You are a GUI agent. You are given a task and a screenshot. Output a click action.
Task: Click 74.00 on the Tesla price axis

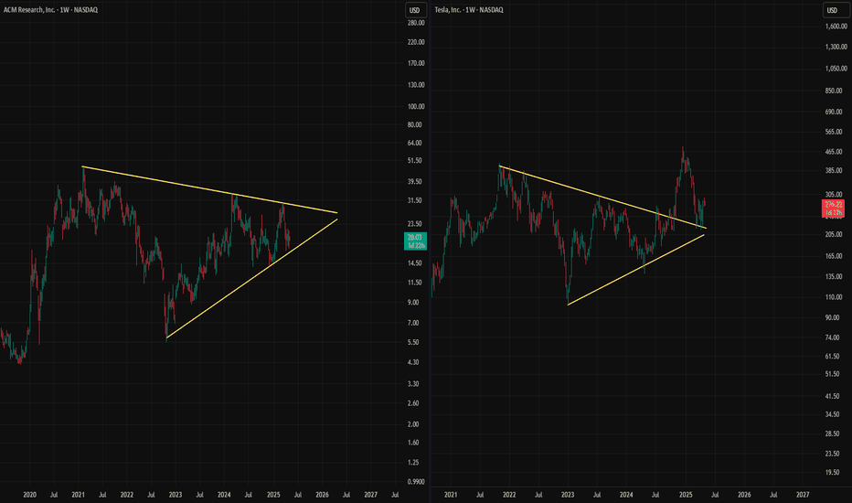point(832,337)
